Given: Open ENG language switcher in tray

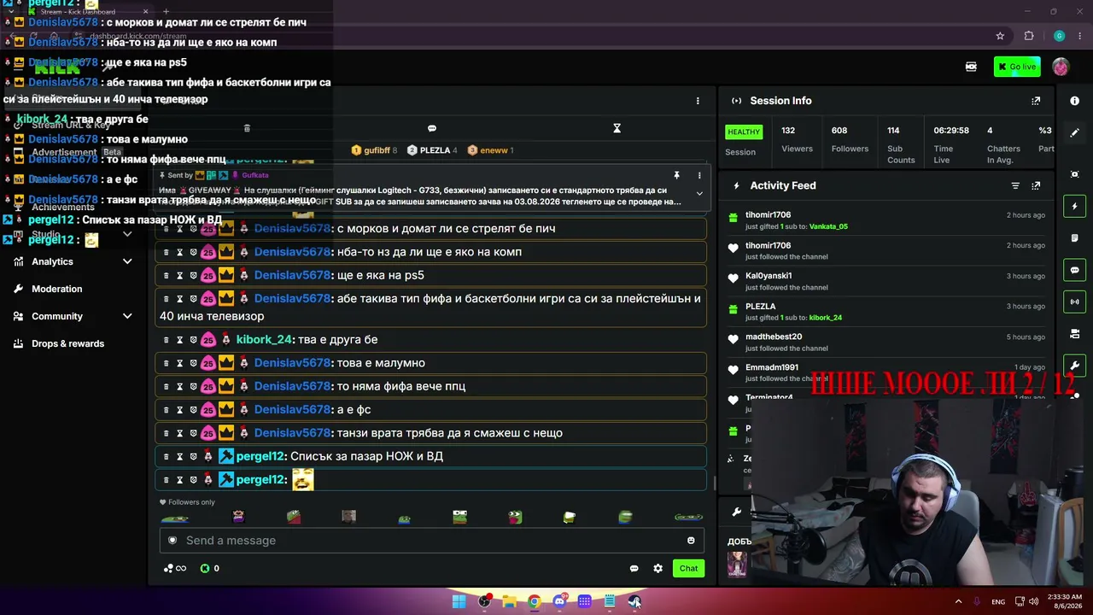Looking at the screenshot, I should point(998,602).
